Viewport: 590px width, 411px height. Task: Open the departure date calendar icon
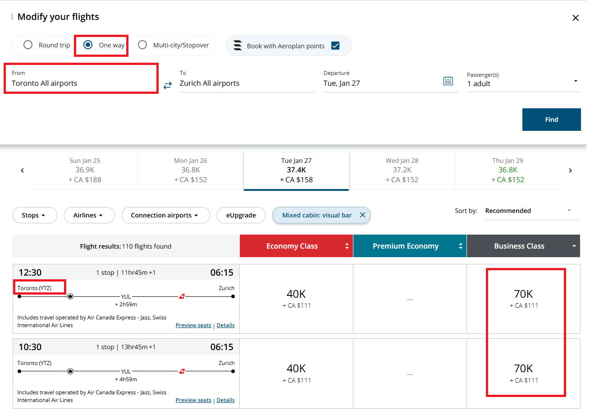(448, 80)
